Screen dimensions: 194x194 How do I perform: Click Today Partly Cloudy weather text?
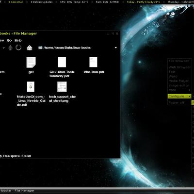tap(144, 2)
